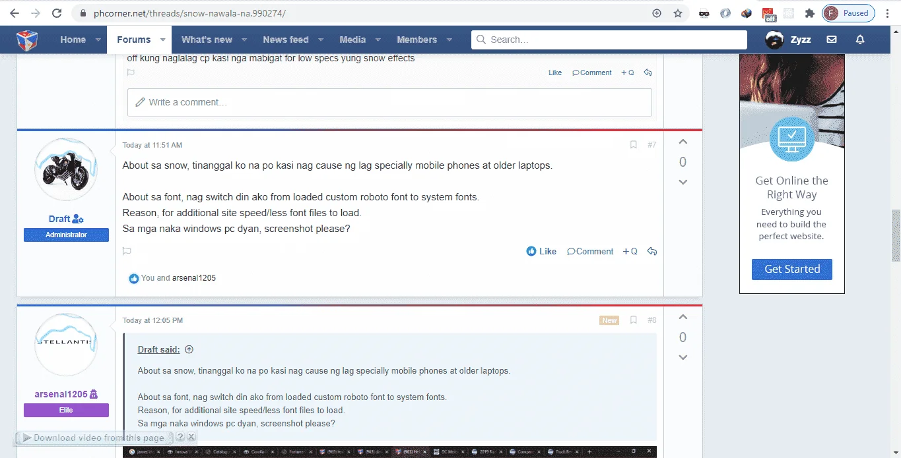The width and height of the screenshot is (901, 458).
Task: Open the Paused profile button
Action: 848,13
